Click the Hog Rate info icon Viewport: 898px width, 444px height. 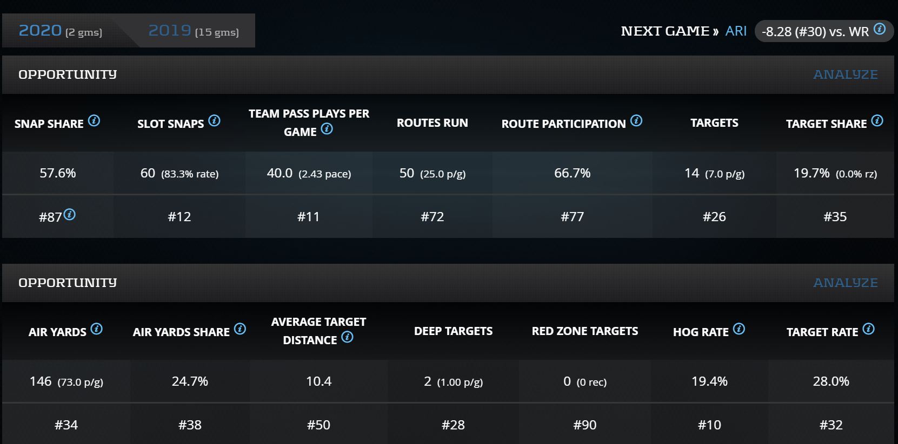(739, 329)
